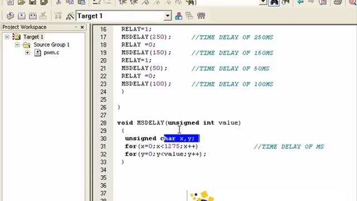
Task: Click 'RELAY =0;' on line 22
Action: pyautogui.click(x=138, y=76)
